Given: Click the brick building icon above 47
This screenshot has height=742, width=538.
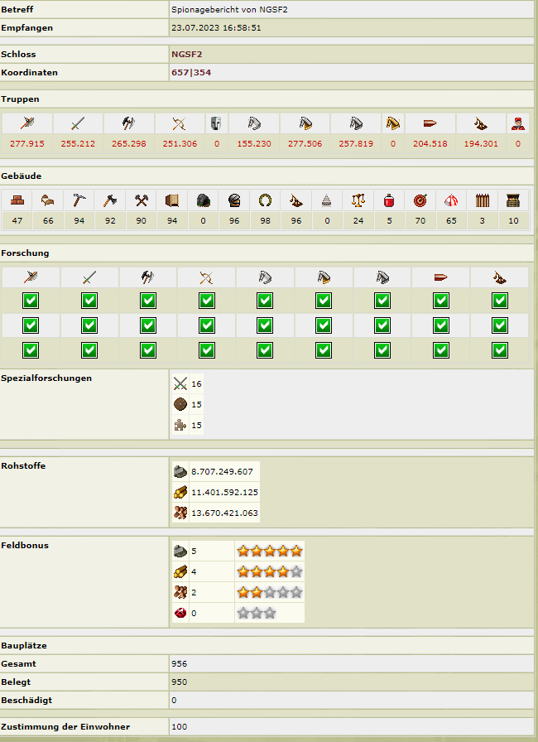Looking at the screenshot, I should coord(17,200).
